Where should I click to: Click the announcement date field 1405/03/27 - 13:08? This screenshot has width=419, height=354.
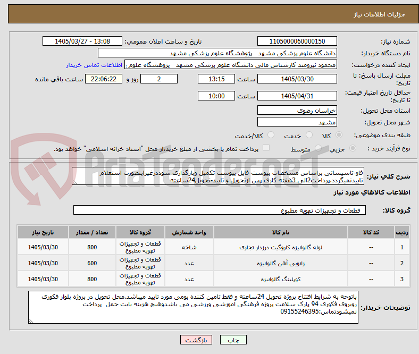82,41
